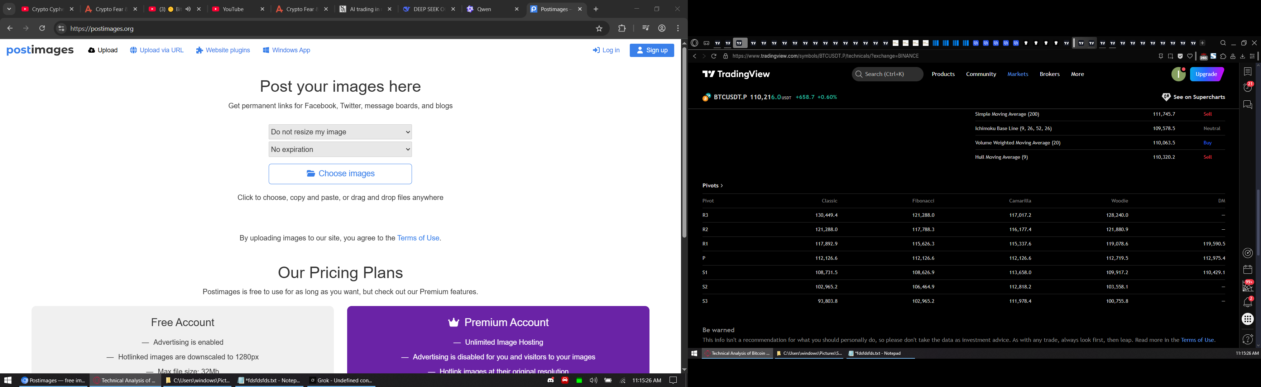Open the Markets menu in TradingView

point(1017,75)
